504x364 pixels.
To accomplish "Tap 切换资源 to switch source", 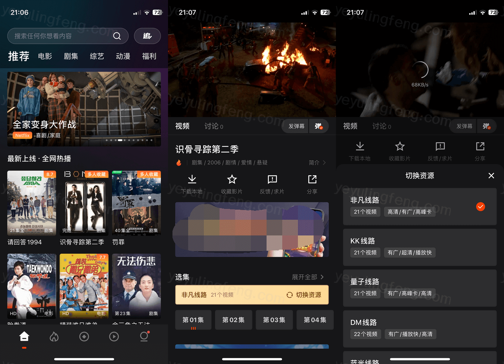I will click(304, 295).
